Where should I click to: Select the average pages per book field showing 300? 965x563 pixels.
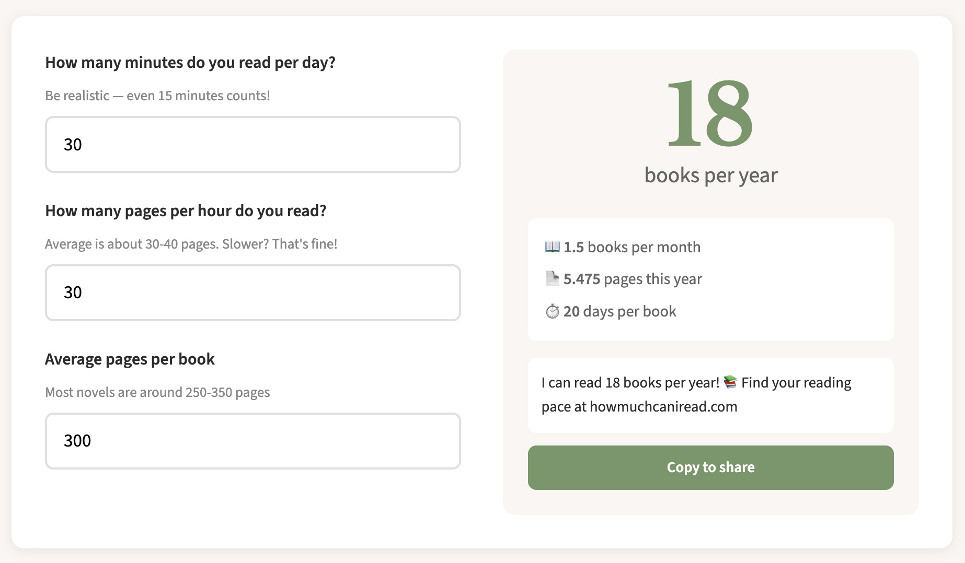252,441
